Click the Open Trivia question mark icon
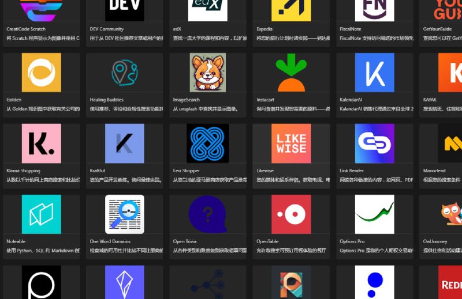This screenshot has width=462, height=299. tap(207, 214)
